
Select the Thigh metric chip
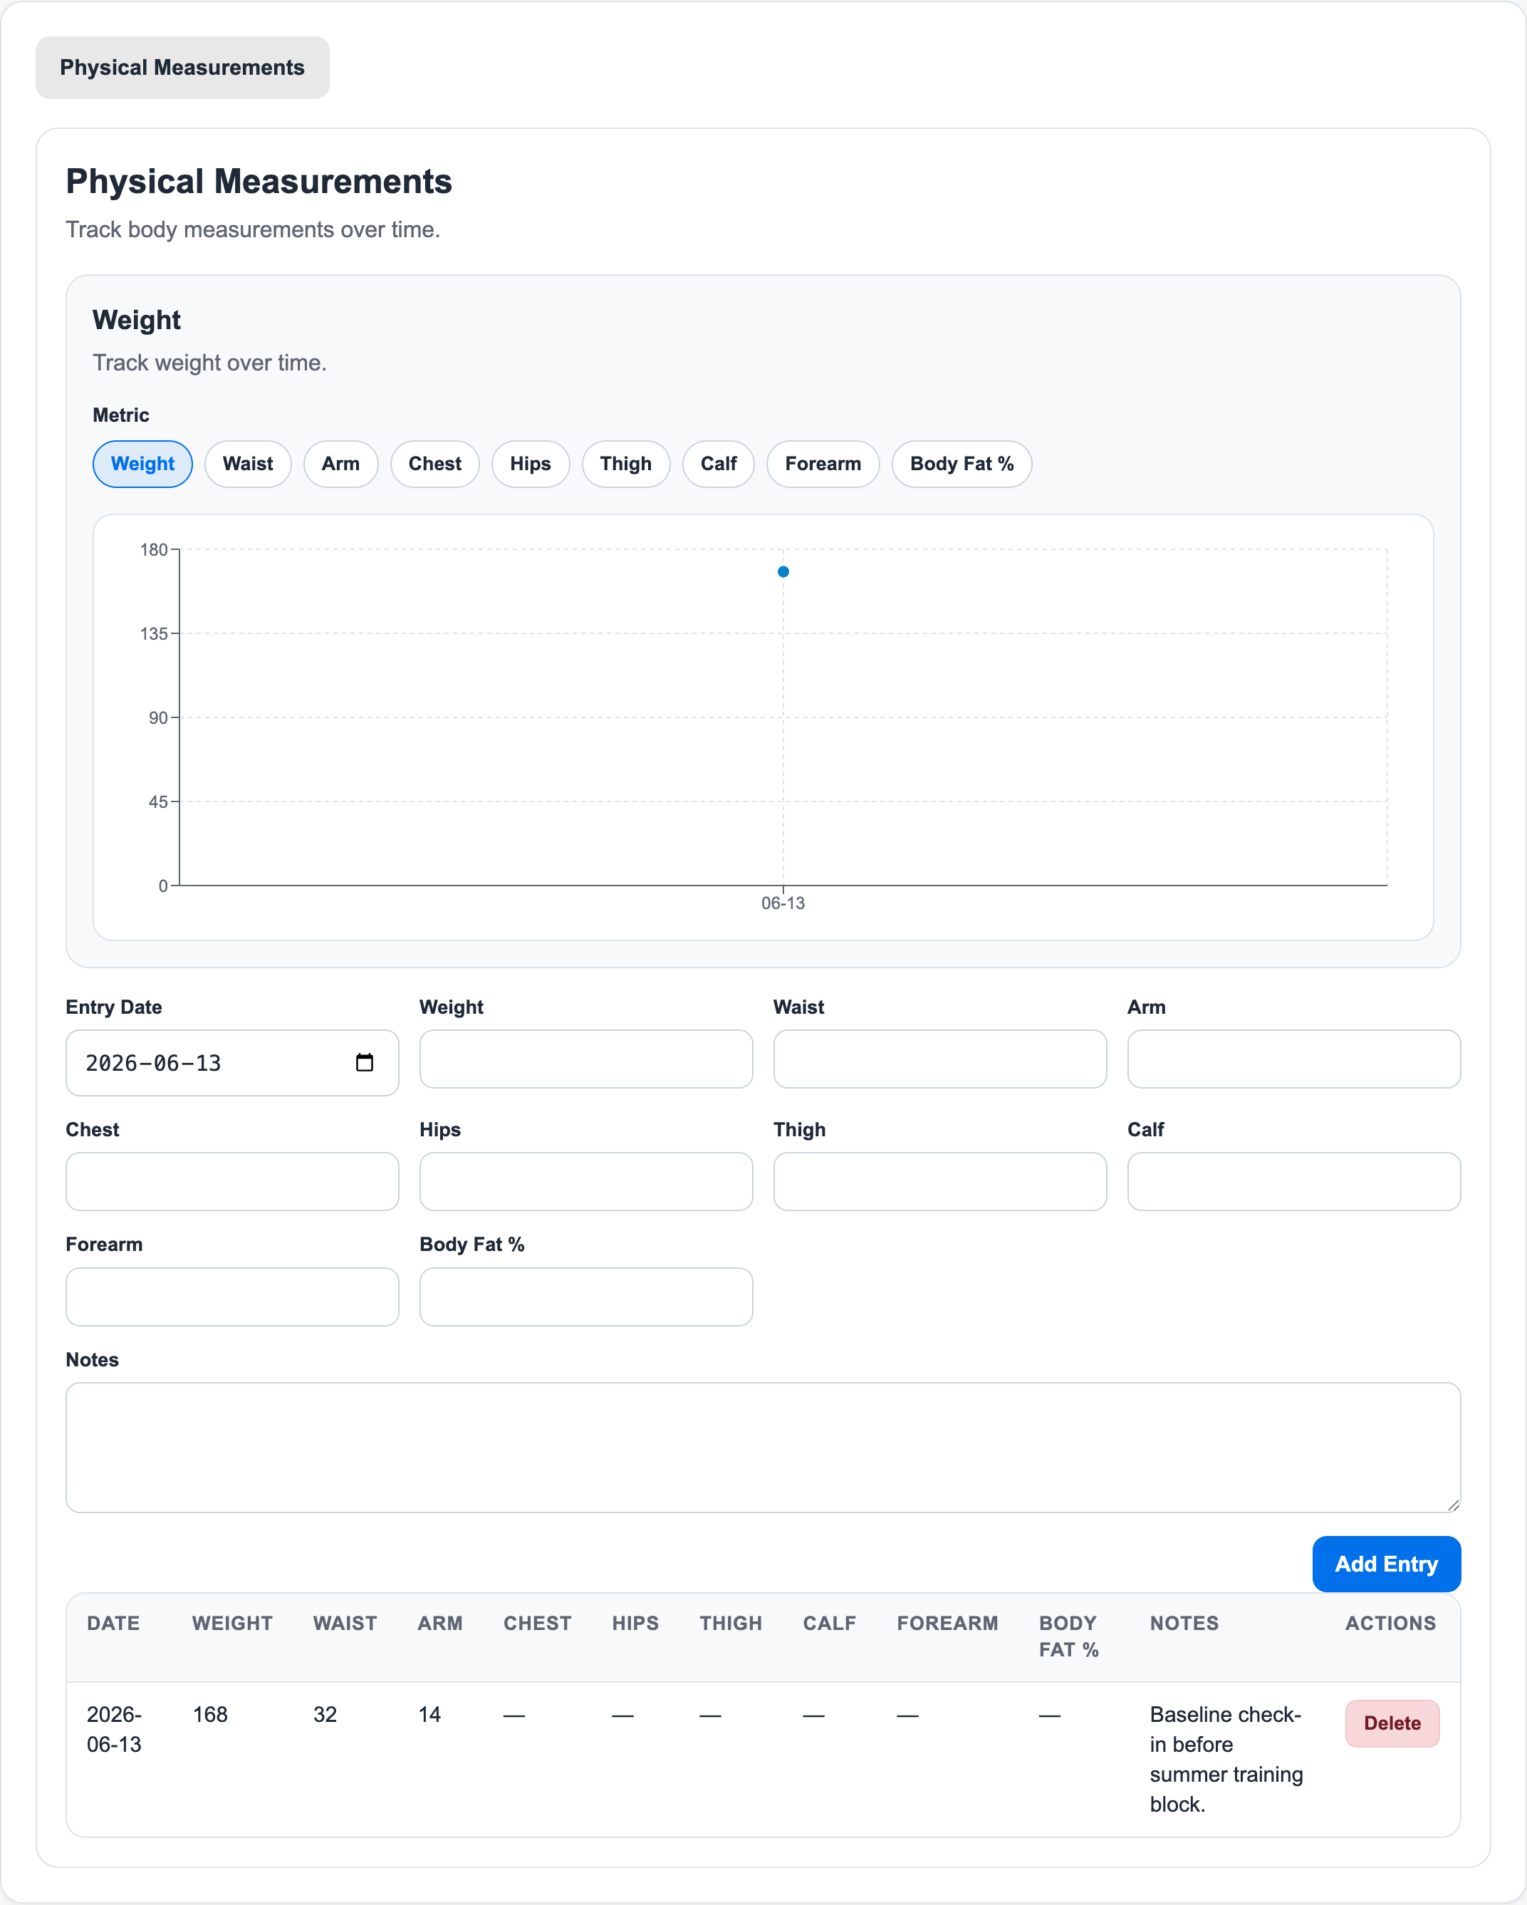coord(626,464)
